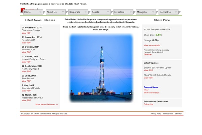Select the 21 November, 2014 date

click(x=32, y=37)
